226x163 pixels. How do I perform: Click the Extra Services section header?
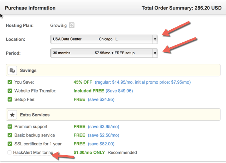click(113, 114)
